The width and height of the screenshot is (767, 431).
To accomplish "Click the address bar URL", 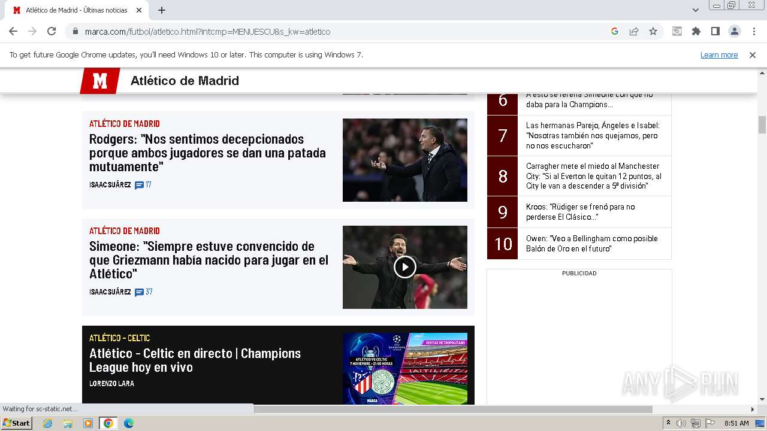I will (x=207, y=31).
